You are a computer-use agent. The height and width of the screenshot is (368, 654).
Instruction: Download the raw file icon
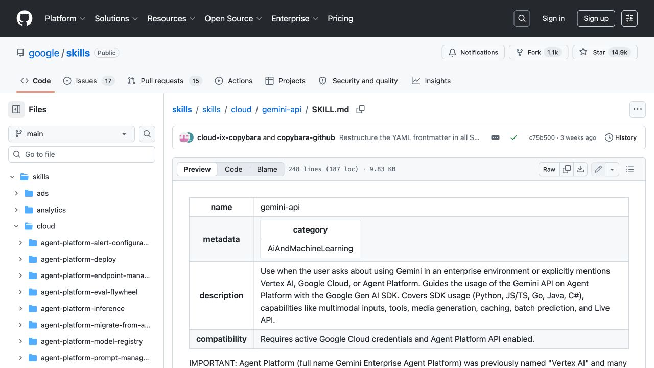point(580,169)
